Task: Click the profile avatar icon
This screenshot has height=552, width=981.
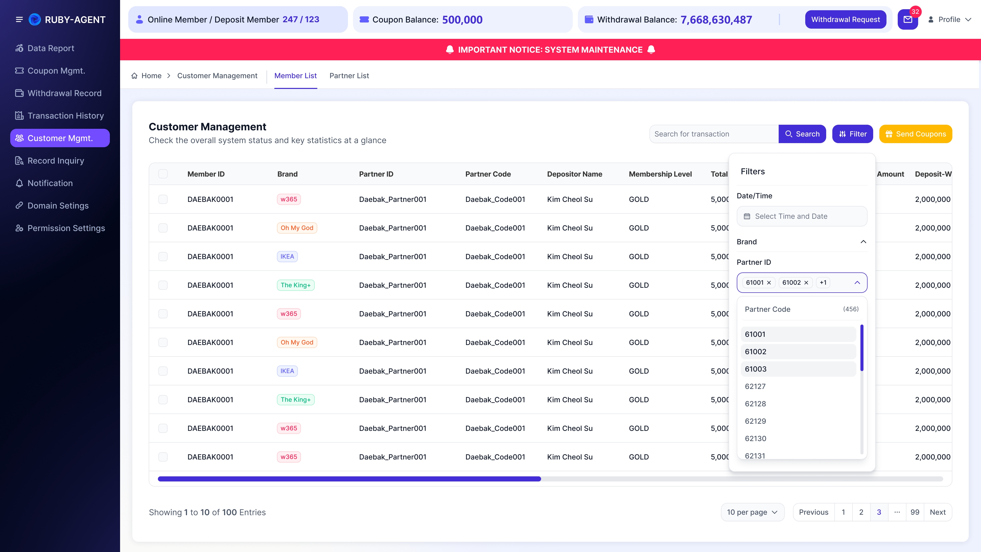Action: (931, 19)
